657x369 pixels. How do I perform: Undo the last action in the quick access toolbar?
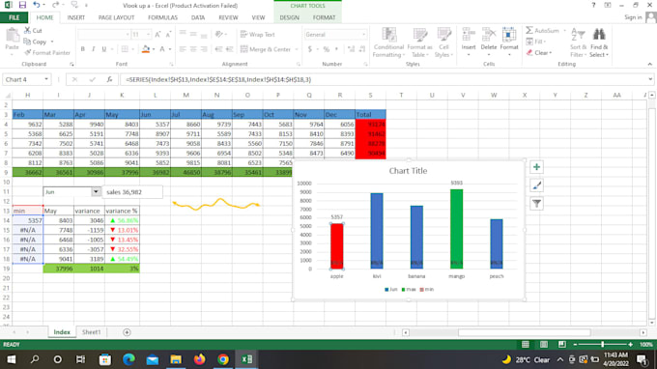[37, 5]
